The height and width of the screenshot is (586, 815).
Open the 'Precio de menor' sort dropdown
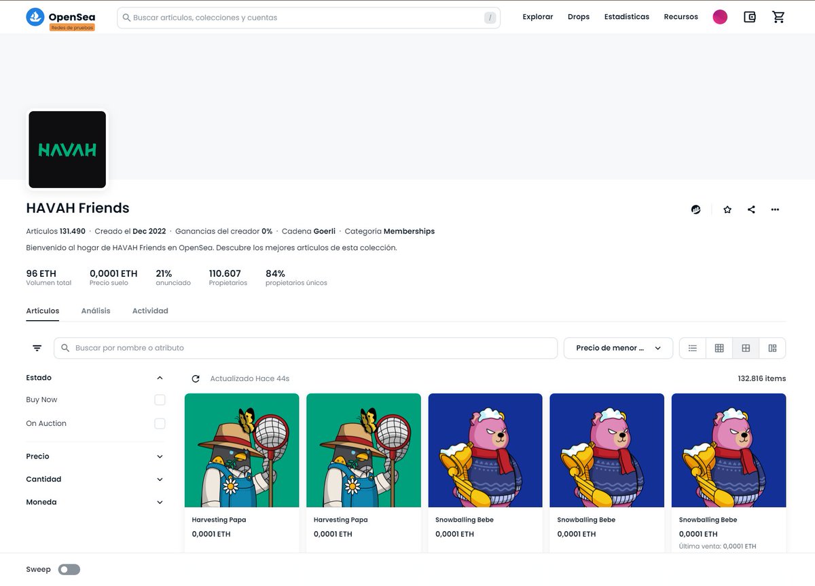pyautogui.click(x=618, y=348)
